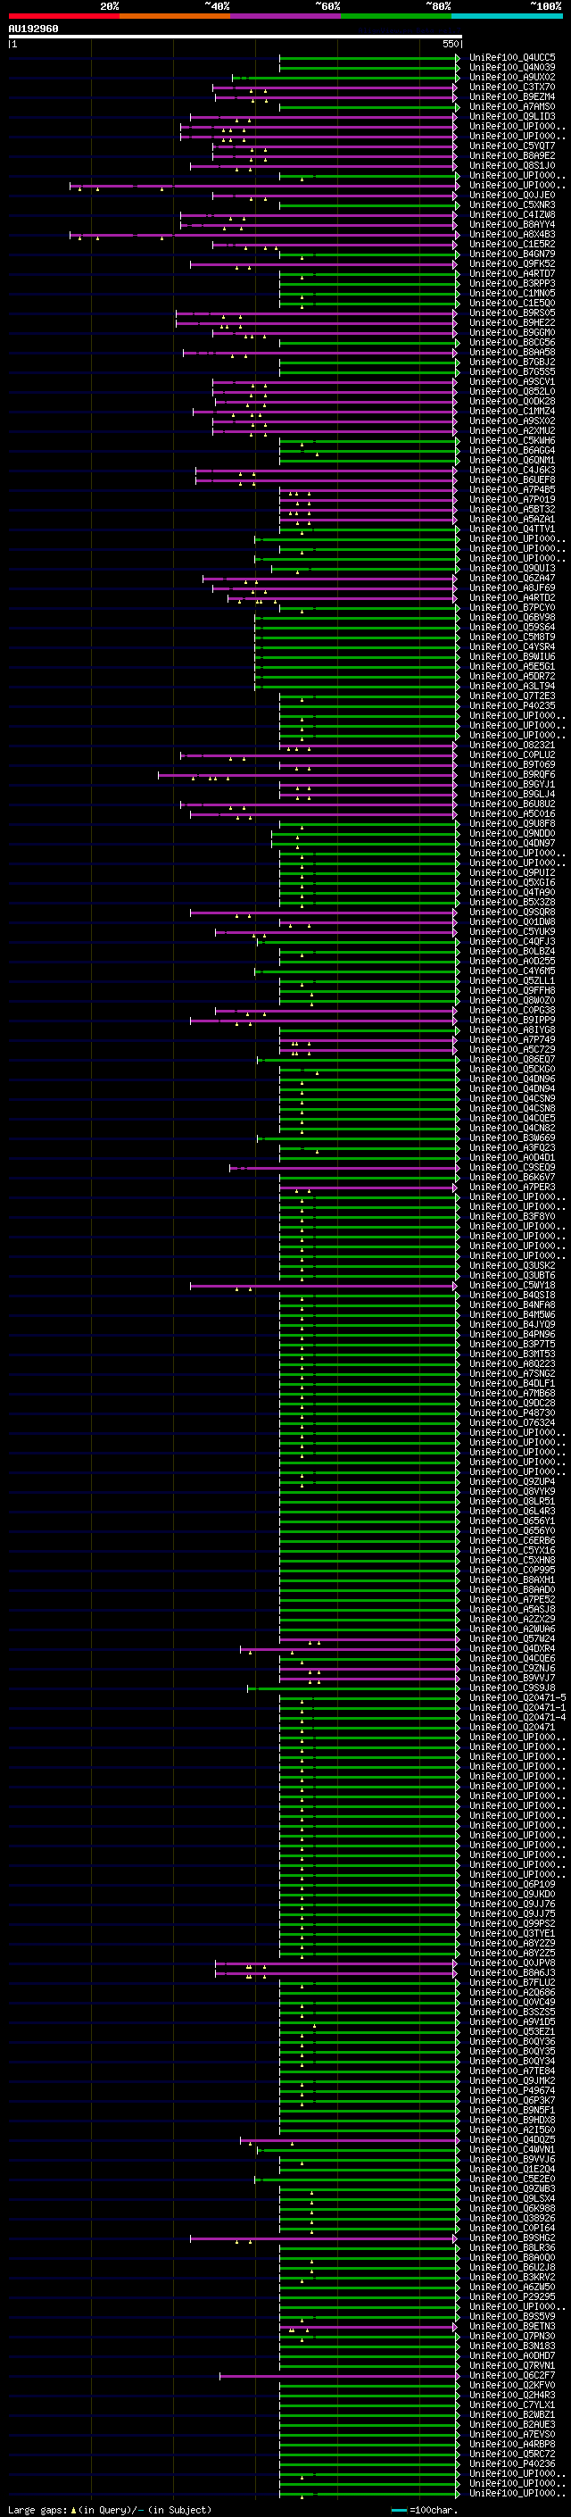Select hit label UniRef100_Q4TTV1
This screenshot has height=2517, width=571.
click(x=511, y=529)
